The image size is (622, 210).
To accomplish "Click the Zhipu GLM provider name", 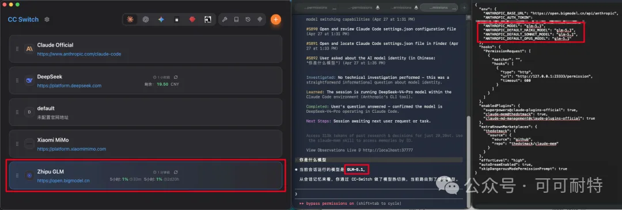I will 50,171.
